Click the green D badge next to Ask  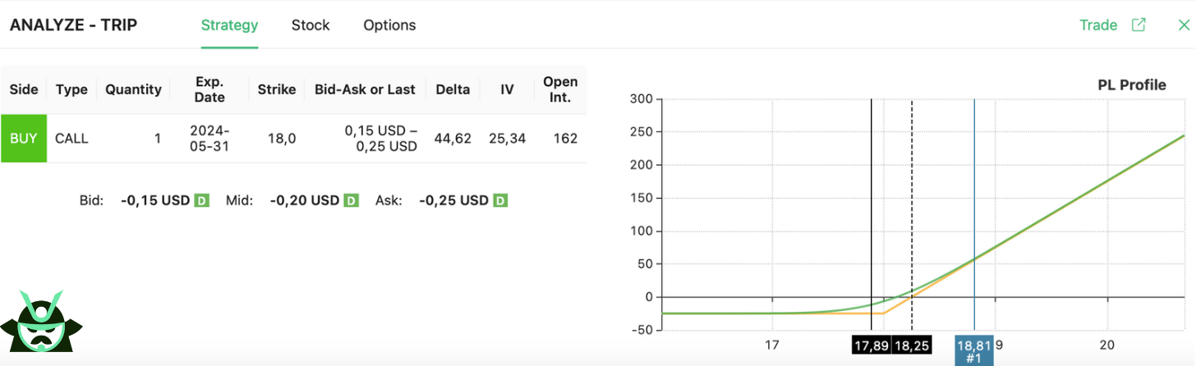pos(500,200)
